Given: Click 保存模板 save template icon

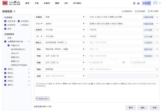Looking at the screenshot, I should tap(136, 11).
